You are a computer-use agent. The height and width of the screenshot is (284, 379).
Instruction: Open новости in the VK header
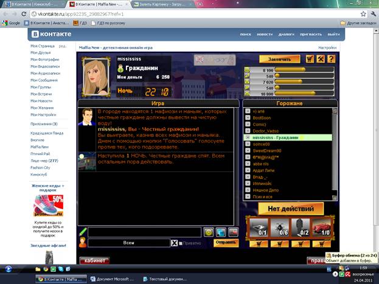[x=265, y=34]
